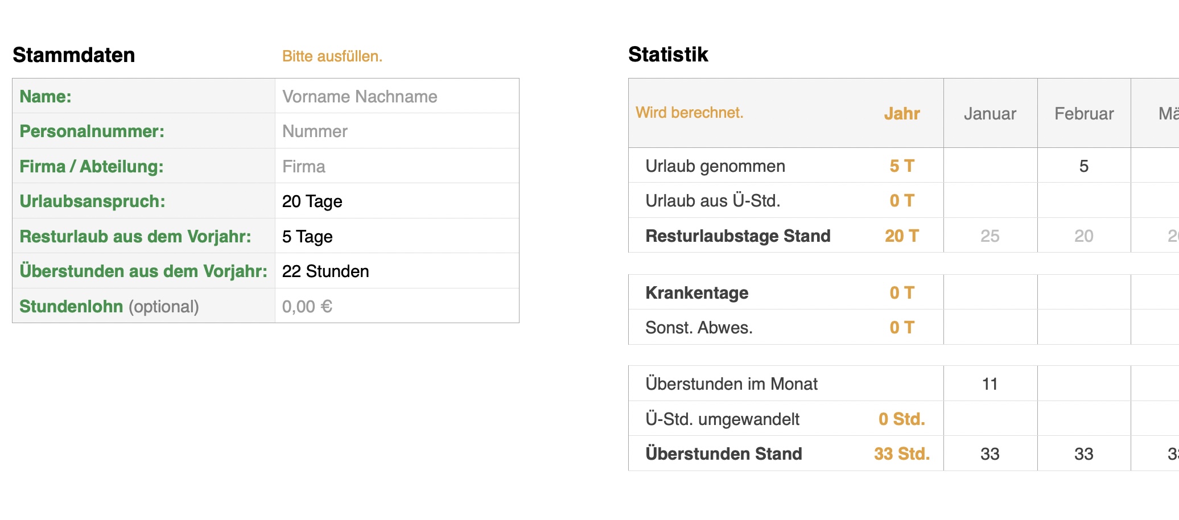
Task: Click the 'Ü-Std. umgewandelt' row label
Action: 722,419
